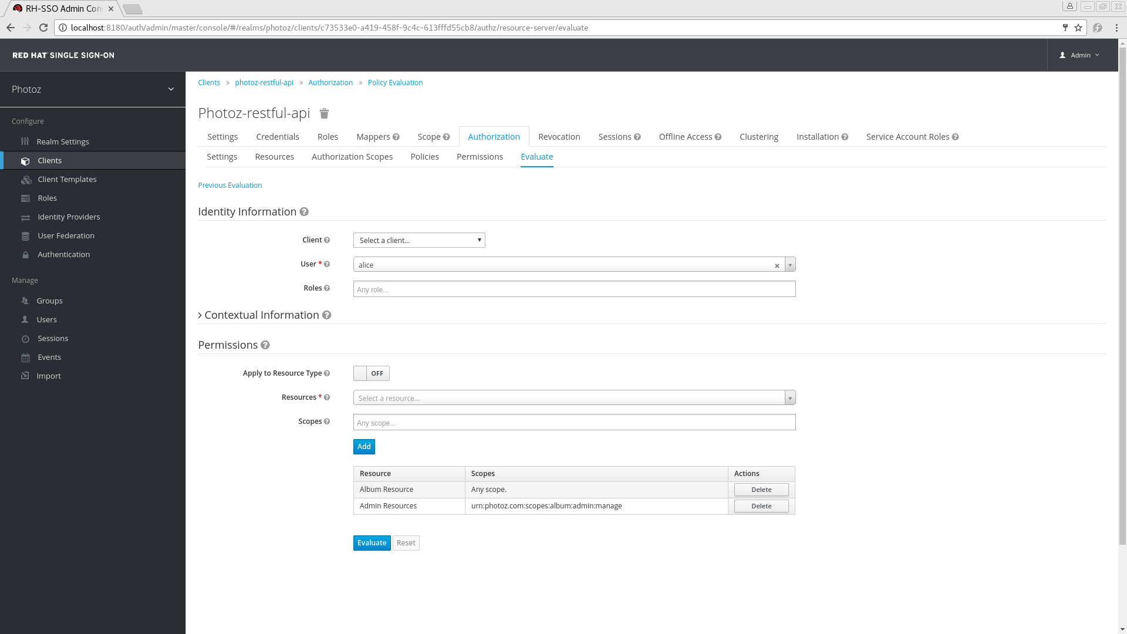Click the Realm Settings sidebar icon

[26, 141]
